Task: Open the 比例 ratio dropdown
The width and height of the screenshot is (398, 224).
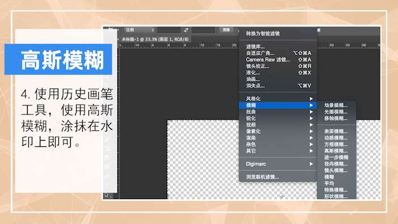Action: (x=139, y=30)
